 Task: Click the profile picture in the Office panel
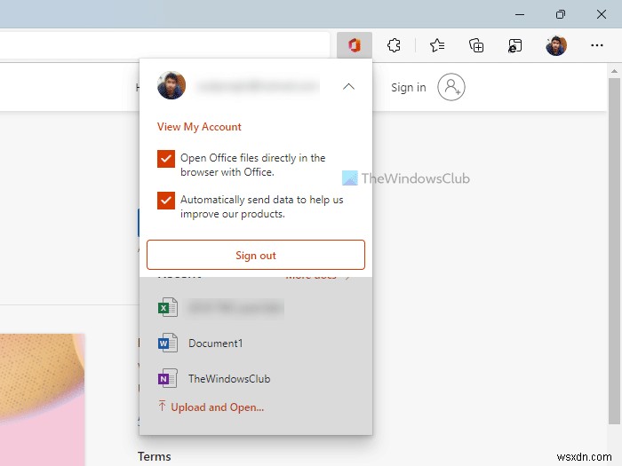pyautogui.click(x=171, y=85)
